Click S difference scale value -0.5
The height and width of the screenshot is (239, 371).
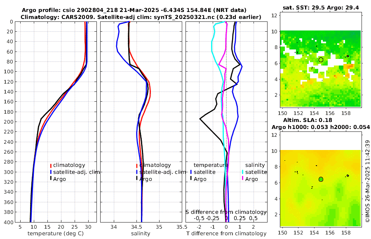199,218
